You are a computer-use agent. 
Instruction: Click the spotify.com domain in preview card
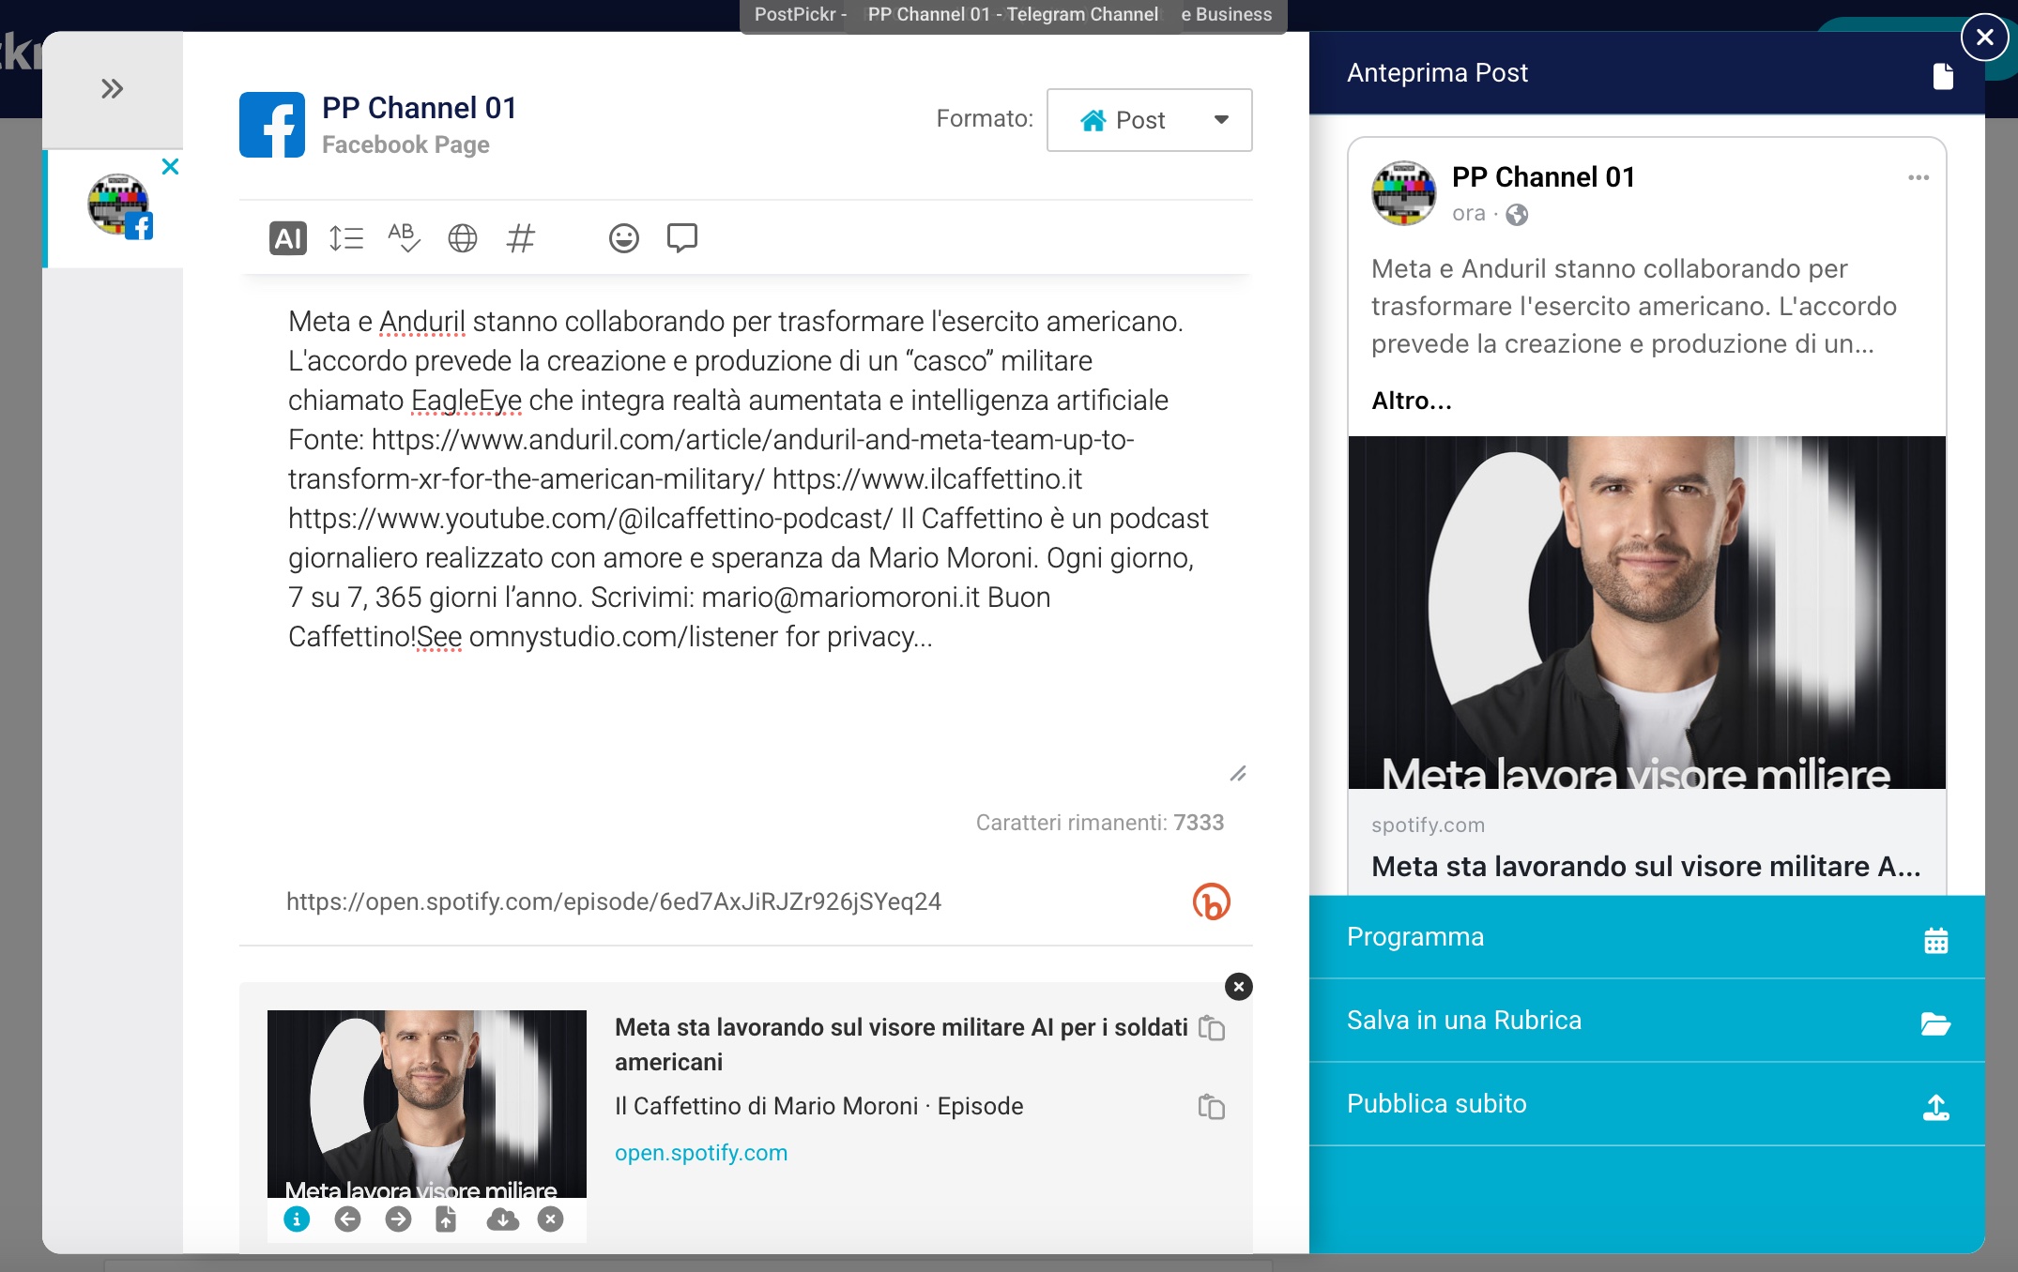click(1428, 825)
